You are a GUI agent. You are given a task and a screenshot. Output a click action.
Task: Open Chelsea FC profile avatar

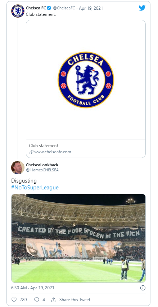pos(18,11)
